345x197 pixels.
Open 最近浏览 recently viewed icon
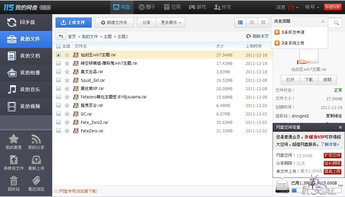(x=36, y=184)
